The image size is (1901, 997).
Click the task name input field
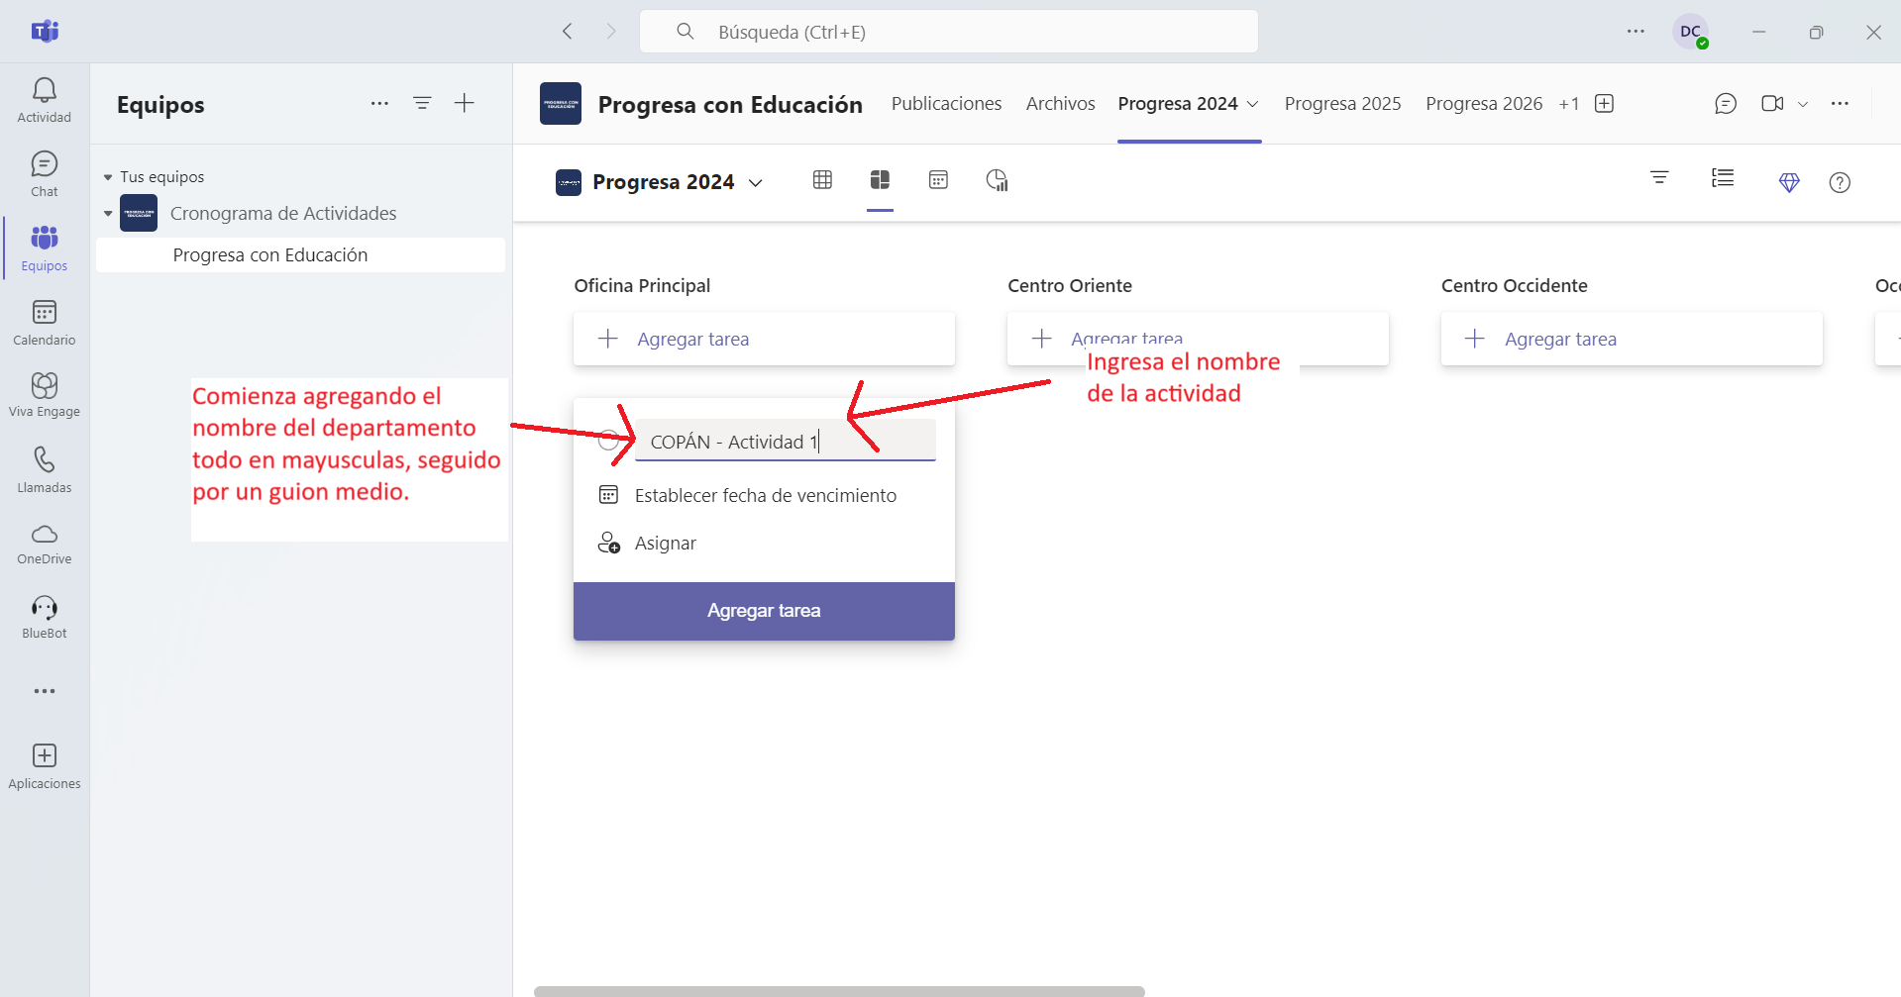(785, 441)
